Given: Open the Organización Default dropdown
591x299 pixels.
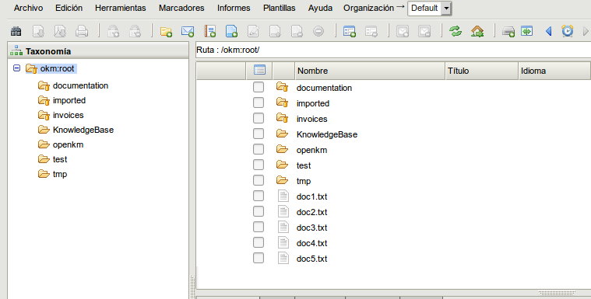Looking at the screenshot, I should pyautogui.click(x=430, y=9).
